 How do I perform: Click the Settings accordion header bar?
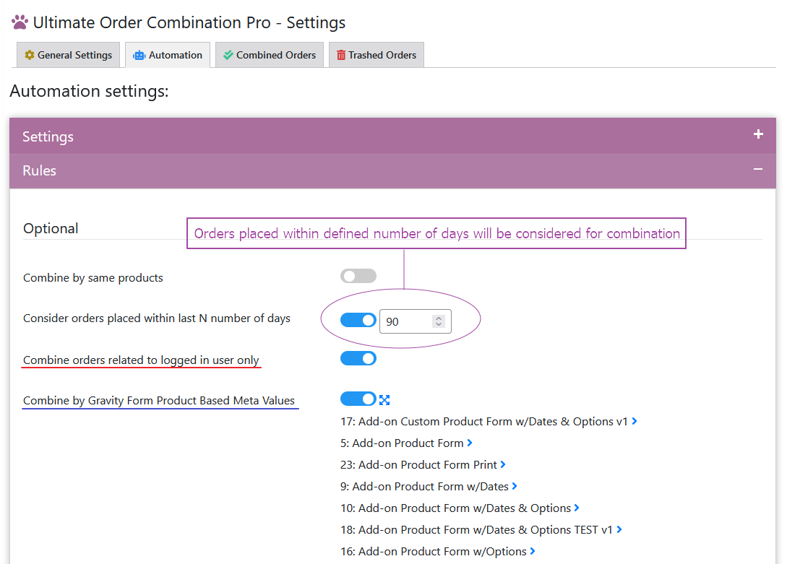tap(392, 136)
